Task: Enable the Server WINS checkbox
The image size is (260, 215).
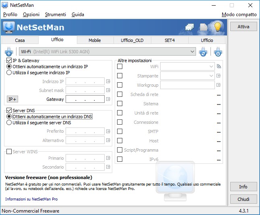Action: pos(9,152)
